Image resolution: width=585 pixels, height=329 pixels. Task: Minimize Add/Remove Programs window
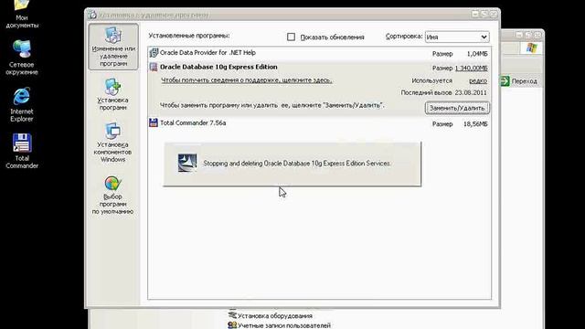[475, 15]
